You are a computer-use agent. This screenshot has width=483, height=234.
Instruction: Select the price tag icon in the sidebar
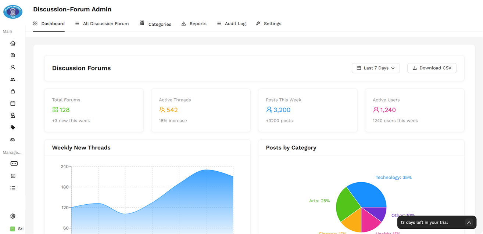click(13, 128)
